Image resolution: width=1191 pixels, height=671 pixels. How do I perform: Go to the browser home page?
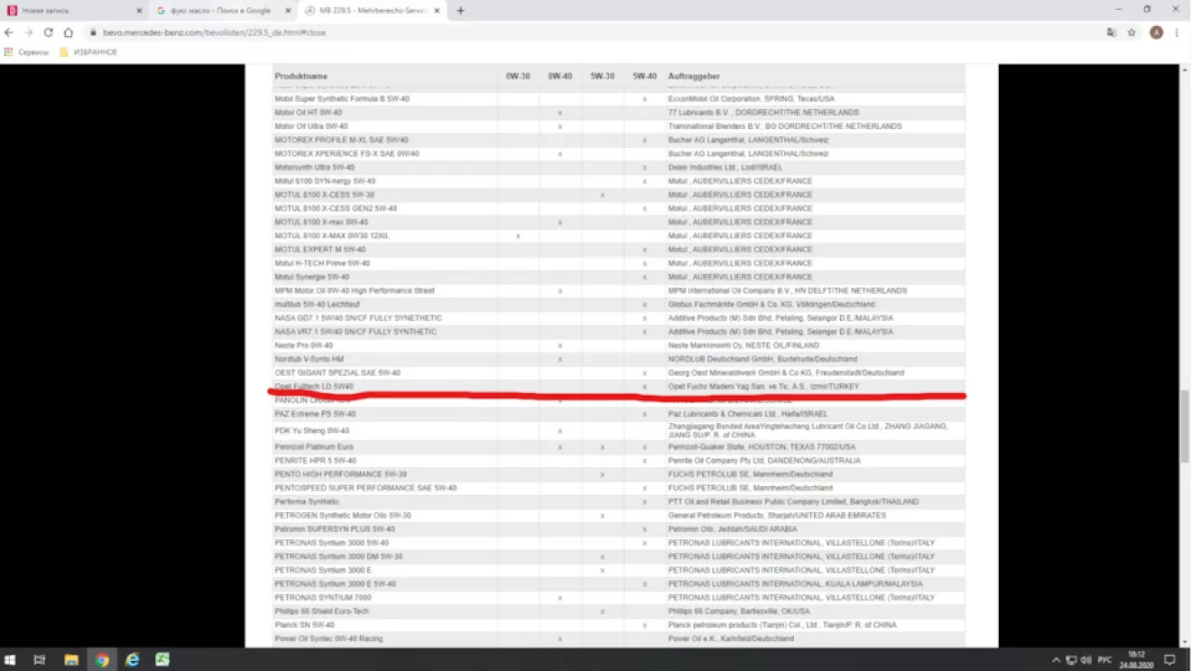pyautogui.click(x=68, y=32)
